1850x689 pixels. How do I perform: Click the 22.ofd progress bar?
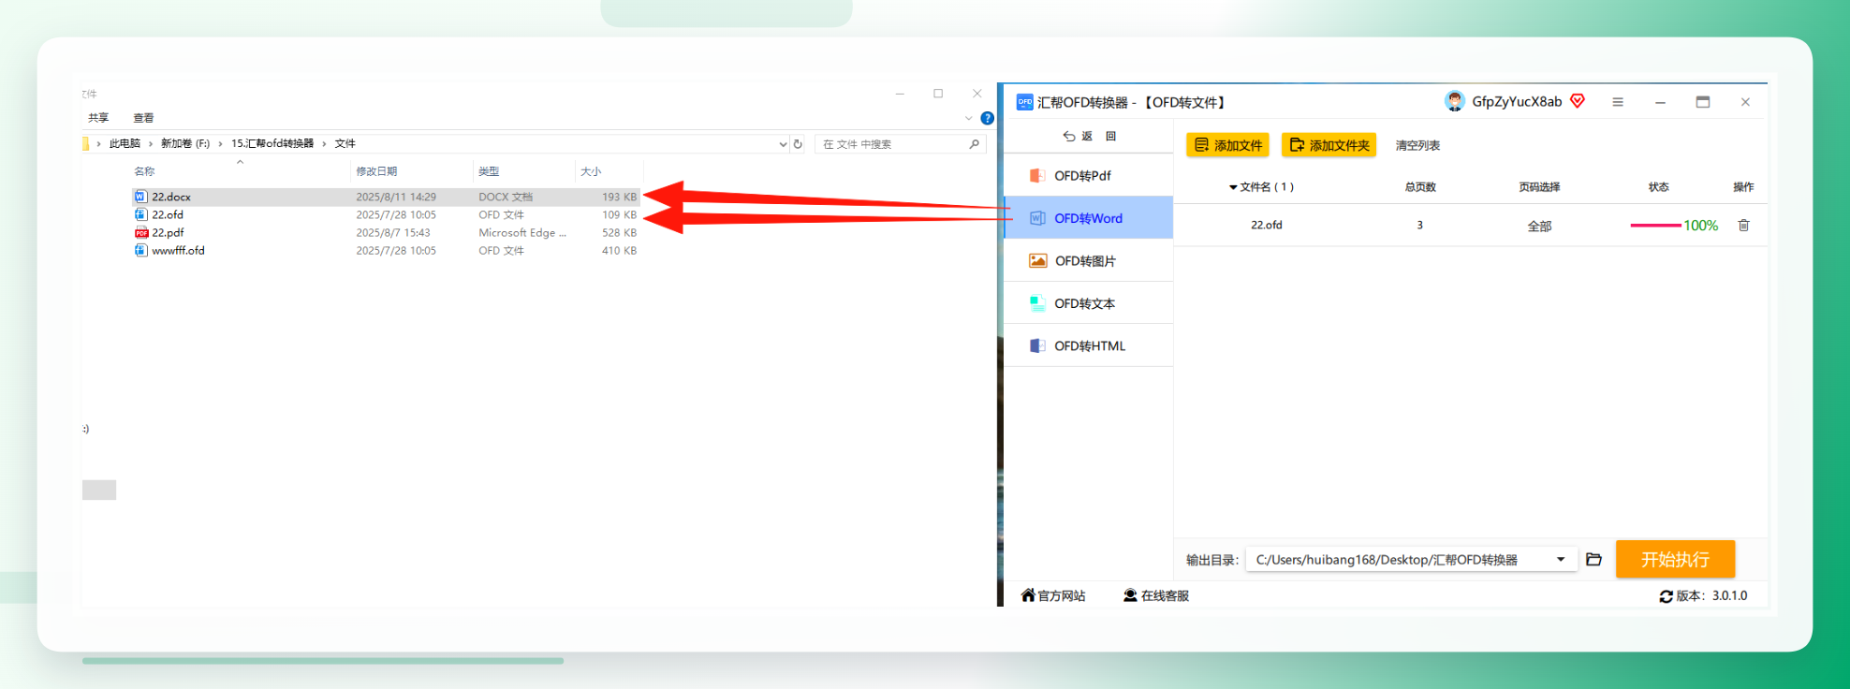(x=1655, y=226)
